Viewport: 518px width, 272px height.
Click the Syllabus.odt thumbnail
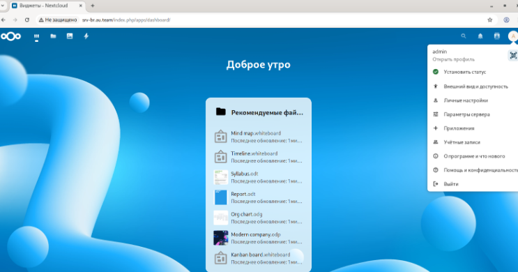point(221,177)
